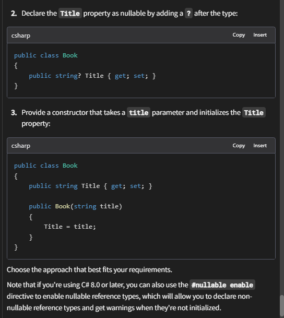This screenshot has height=318, width=284.
Task: Click the #nullable enable inline code
Action: click(x=222, y=285)
